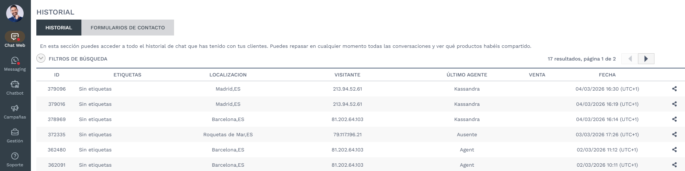Select the Historial tab

click(59, 28)
